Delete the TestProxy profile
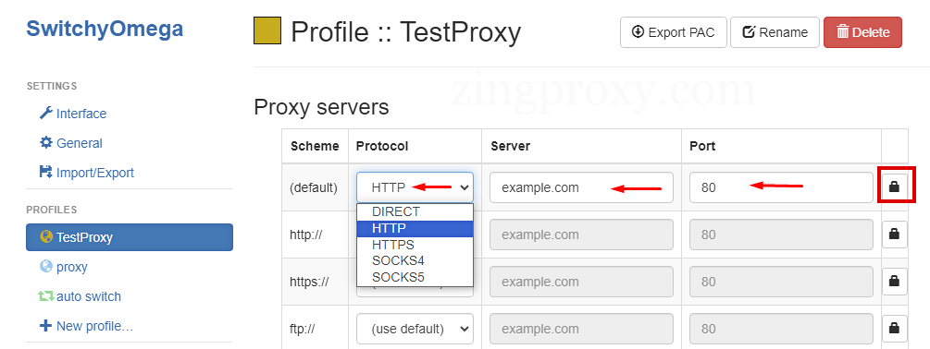The width and height of the screenshot is (930, 349). tap(862, 32)
